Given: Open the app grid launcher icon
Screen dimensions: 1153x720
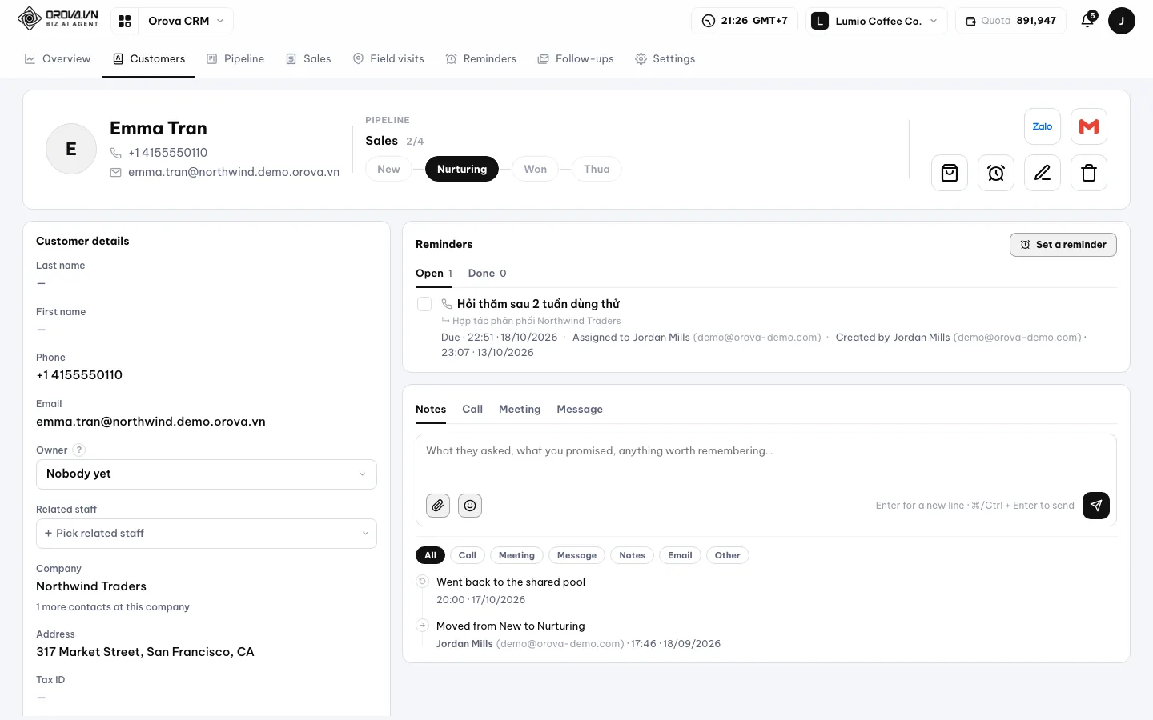Looking at the screenshot, I should 124,21.
